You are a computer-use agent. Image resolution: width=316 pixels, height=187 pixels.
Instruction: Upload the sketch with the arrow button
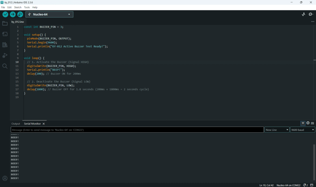(13, 14)
